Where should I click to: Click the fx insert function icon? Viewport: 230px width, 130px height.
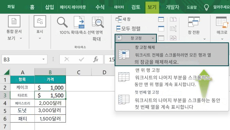pos(96,59)
